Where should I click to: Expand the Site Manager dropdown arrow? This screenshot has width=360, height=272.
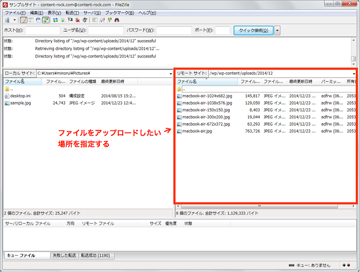pyautogui.click(x=14, y=20)
